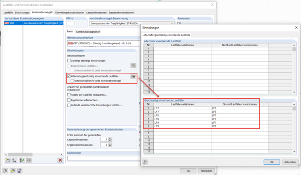Screen dimensions: 301x175
Task: Select Kombinationsregeln tab
Action: pos(42,12)
